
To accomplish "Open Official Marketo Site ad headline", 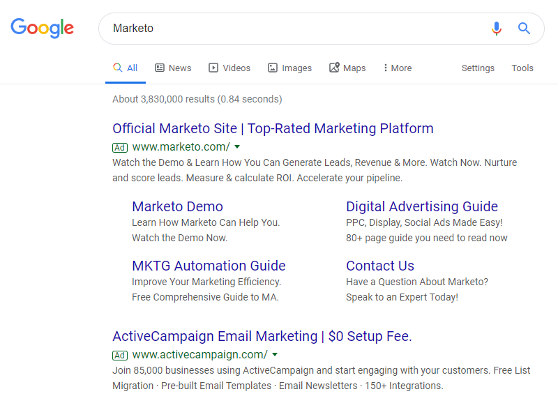I will [x=273, y=128].
